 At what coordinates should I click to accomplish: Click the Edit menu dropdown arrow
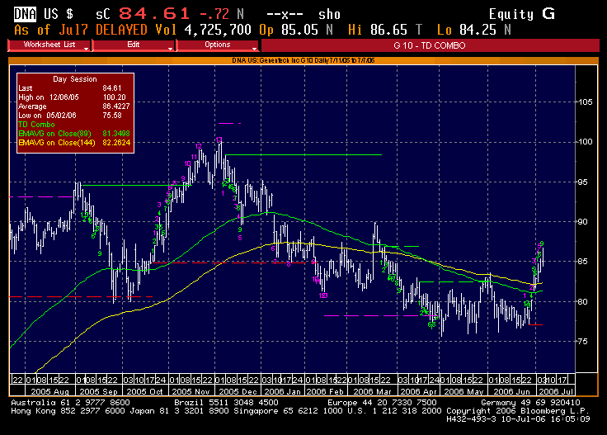click(170, 49)
